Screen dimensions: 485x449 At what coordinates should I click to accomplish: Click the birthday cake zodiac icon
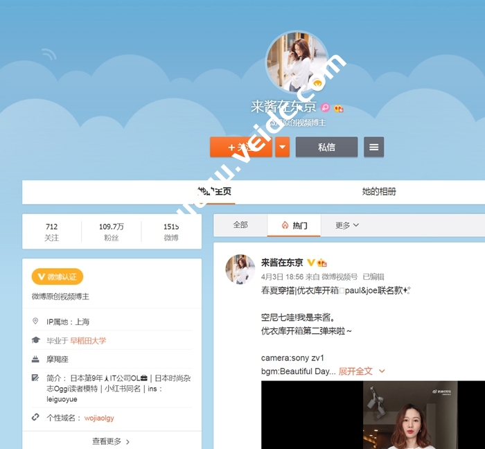35,359
